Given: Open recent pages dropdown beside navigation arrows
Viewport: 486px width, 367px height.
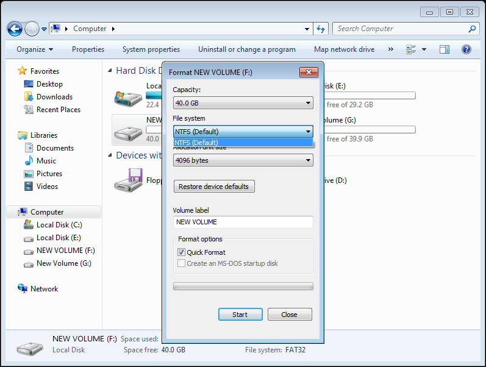Looking at the screenshot, I should point(44,29).
